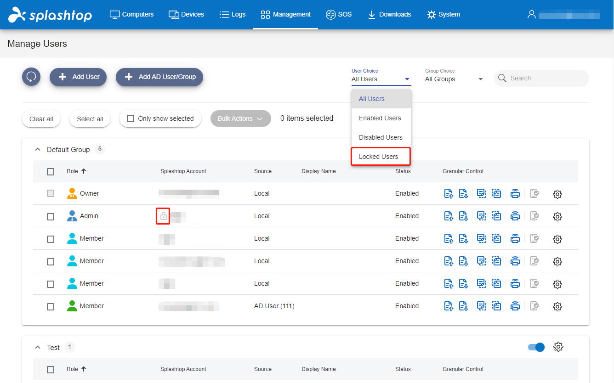Check the checkbox on the Owner row
This screenshot has width=614, height=383.
click(x=51, y=193)
